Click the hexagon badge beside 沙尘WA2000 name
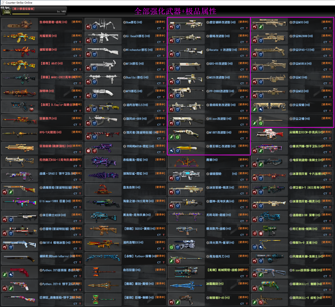This screenshot has height=307, width=335. coord(291,36)
